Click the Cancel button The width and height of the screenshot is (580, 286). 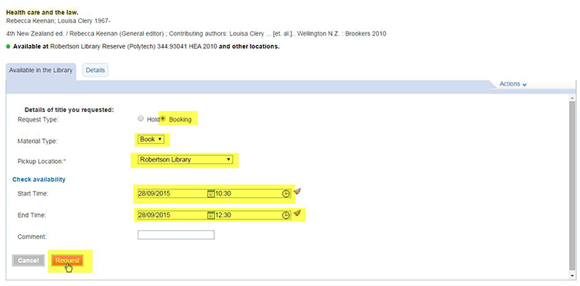point(29,260)
